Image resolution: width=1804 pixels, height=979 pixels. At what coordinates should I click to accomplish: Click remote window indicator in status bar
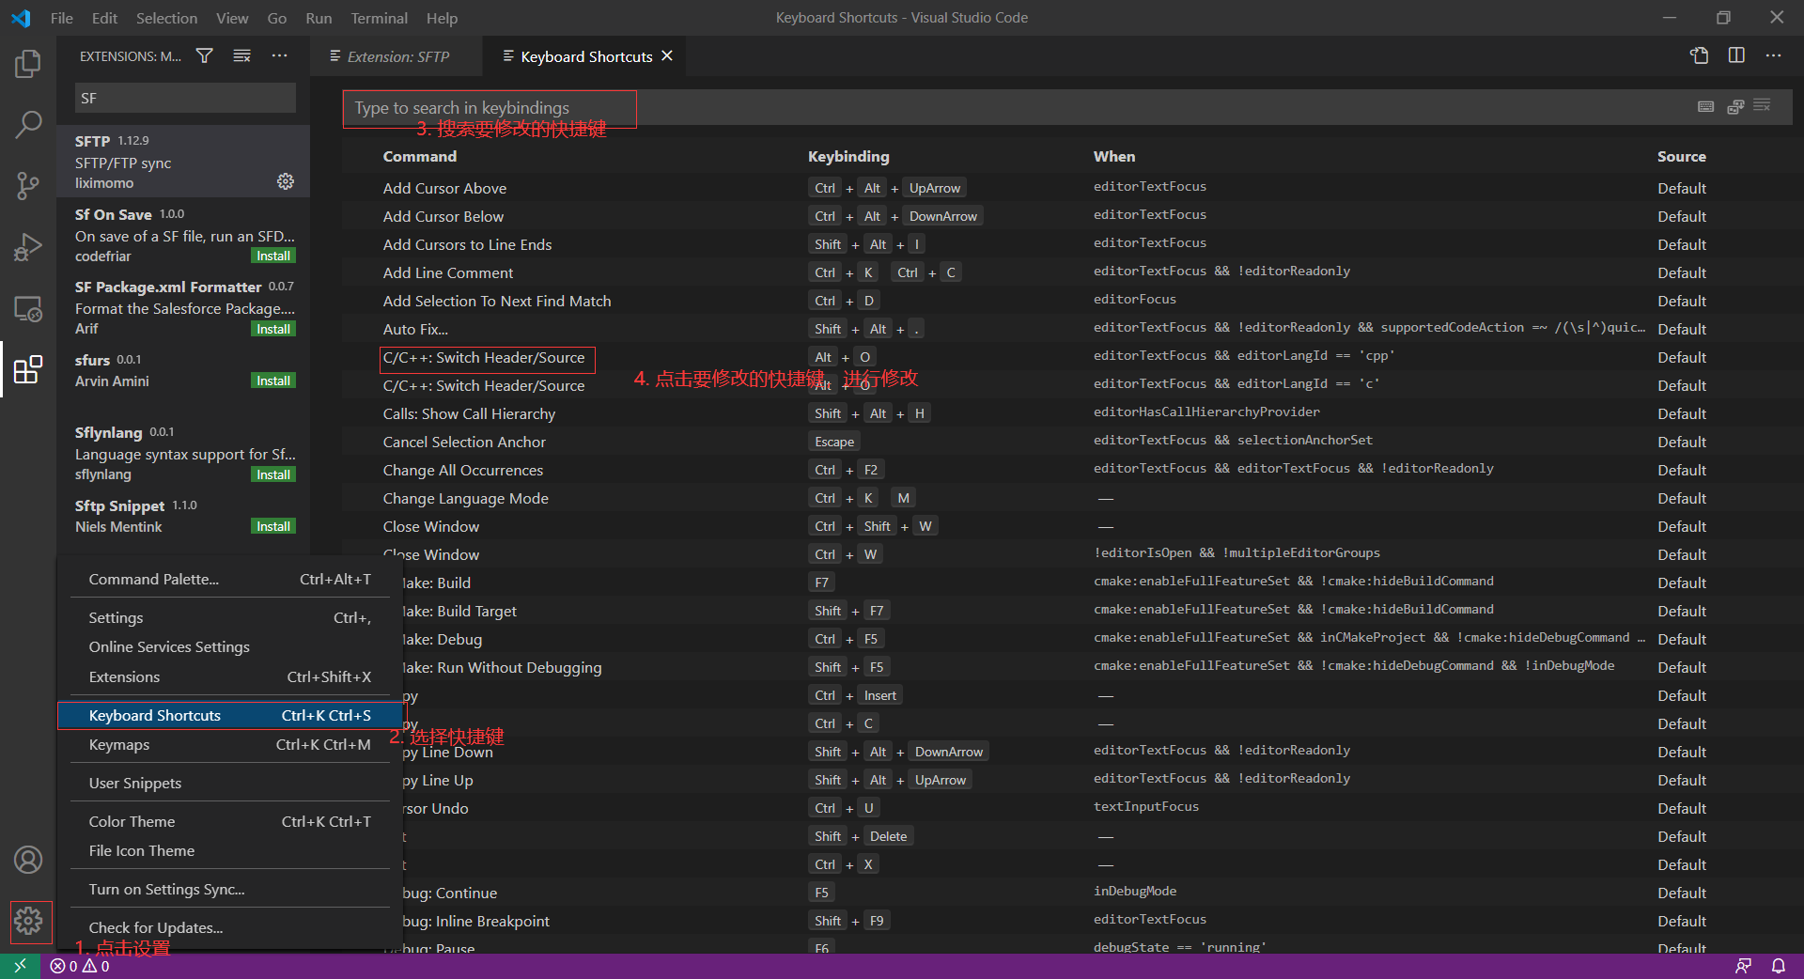click(x=20, y=966)
